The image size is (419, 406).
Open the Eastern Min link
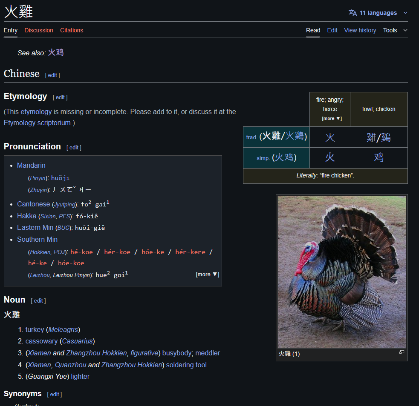pyautogui.click(x=35, y=228)
